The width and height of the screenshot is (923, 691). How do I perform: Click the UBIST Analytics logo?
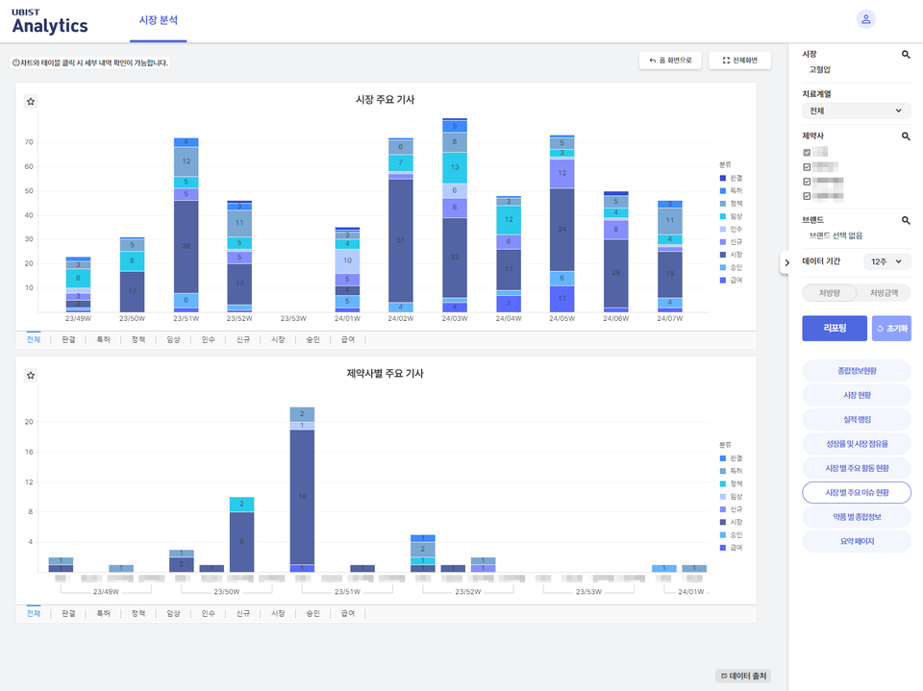click(x=50, y=21)
